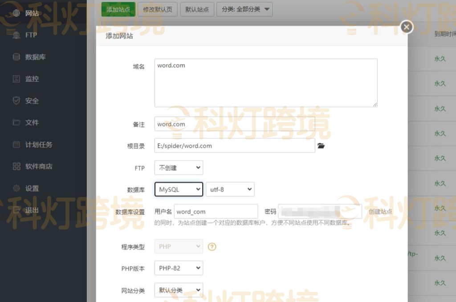Open the PHP-82 version dropdown

click(179, 268)
